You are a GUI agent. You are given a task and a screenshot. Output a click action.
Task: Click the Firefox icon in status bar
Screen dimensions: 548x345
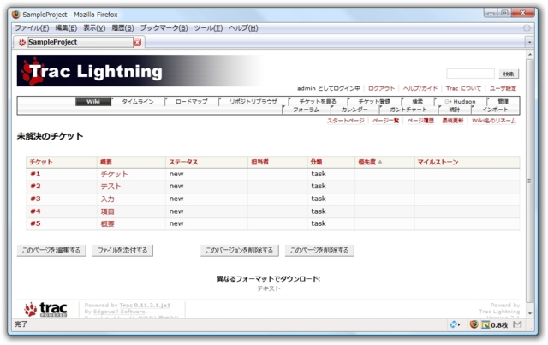(474, 324)
